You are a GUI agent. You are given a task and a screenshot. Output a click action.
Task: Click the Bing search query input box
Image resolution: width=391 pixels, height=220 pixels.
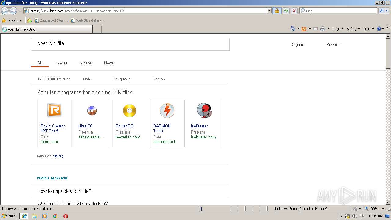click(x=130, y=44)
